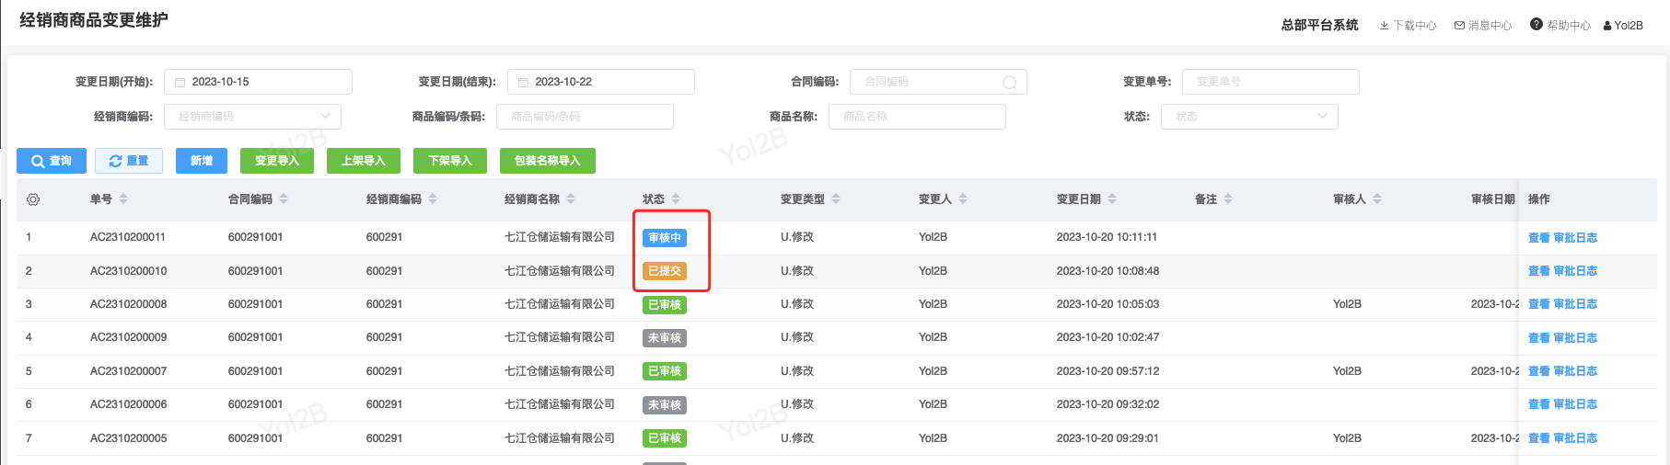Click the 重置 reset button
Image resolution: width=1670 pixels, height=465 pixels.
(x=129, y=161)
